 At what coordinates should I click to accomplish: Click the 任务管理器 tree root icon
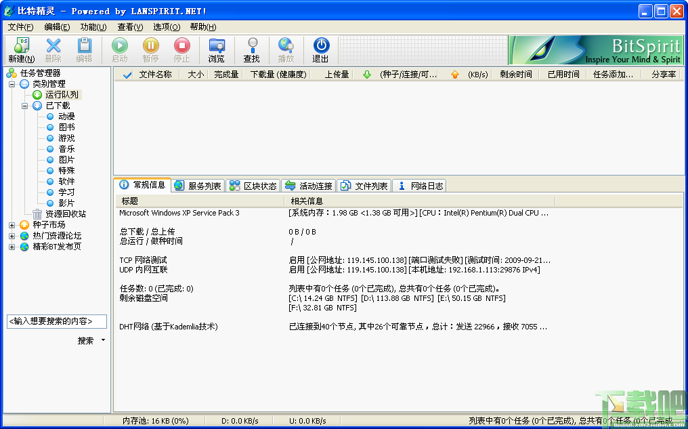click(12, 73)
